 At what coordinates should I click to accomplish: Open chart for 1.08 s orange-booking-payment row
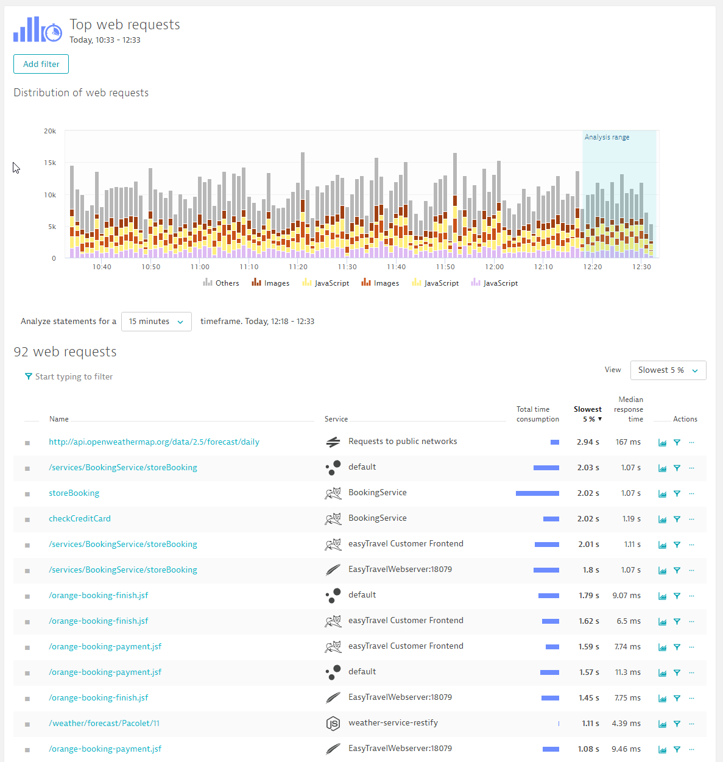662,750
